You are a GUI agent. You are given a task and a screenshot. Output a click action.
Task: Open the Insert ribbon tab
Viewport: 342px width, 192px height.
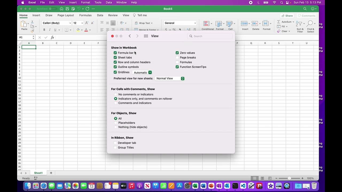(x=36, y=15)
